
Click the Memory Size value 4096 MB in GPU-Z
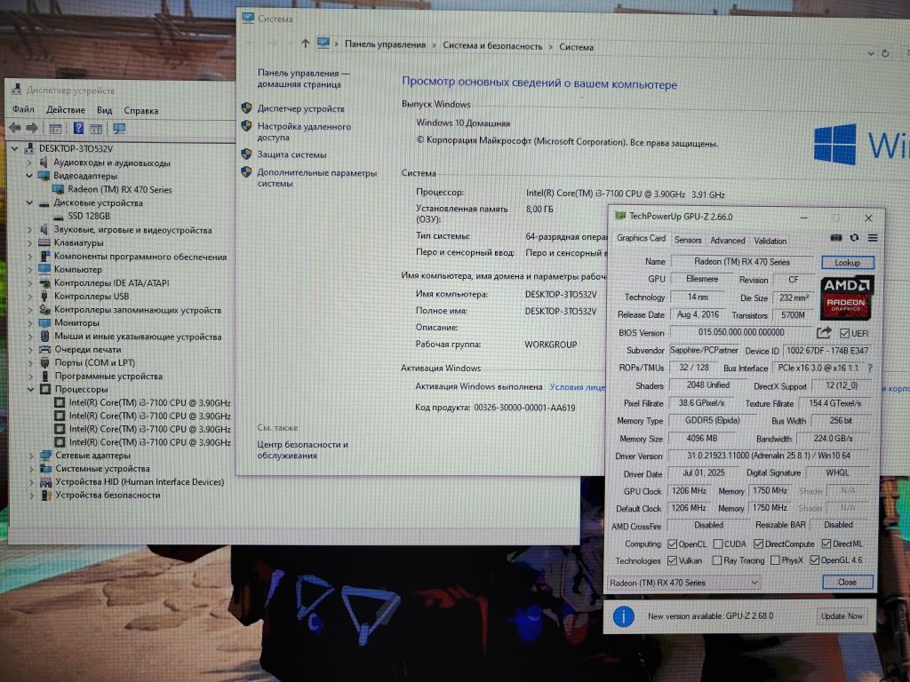[702, 439]
